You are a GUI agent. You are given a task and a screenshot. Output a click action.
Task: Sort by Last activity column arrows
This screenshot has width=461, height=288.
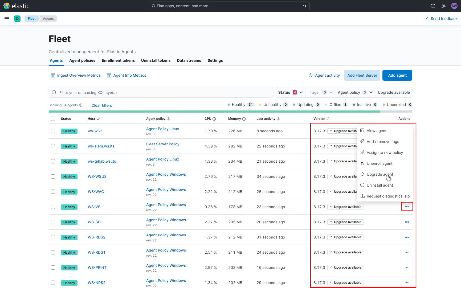click(279, 119)
